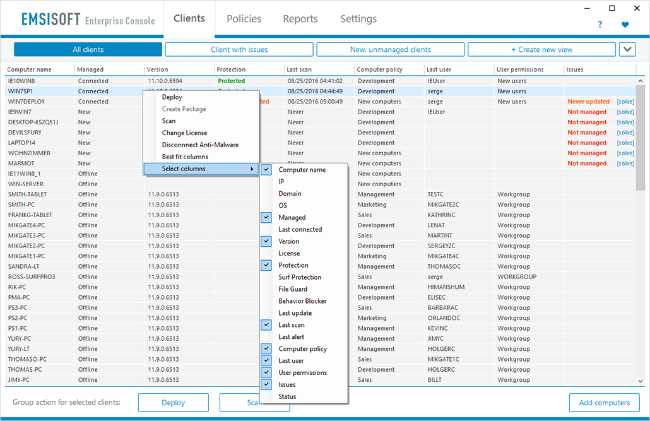Sort by the Last scan column header
This screenshot has width=650, height=421.
319,69
